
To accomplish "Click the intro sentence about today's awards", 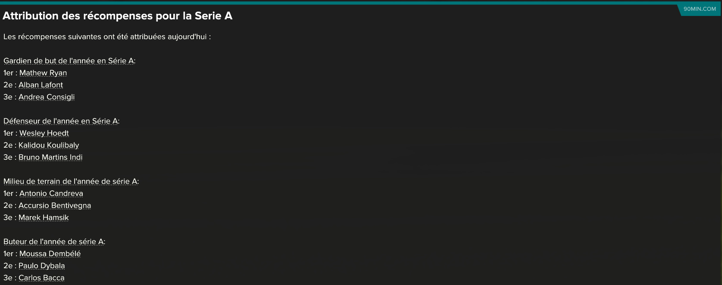I will (107, 37).
